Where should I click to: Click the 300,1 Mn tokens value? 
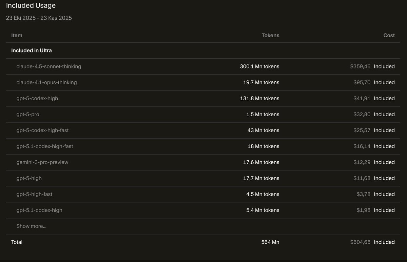click(x=259, y=66)
